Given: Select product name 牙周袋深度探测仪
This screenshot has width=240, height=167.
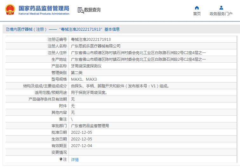Looking at the screenshot, I should (x=86, y=66).
